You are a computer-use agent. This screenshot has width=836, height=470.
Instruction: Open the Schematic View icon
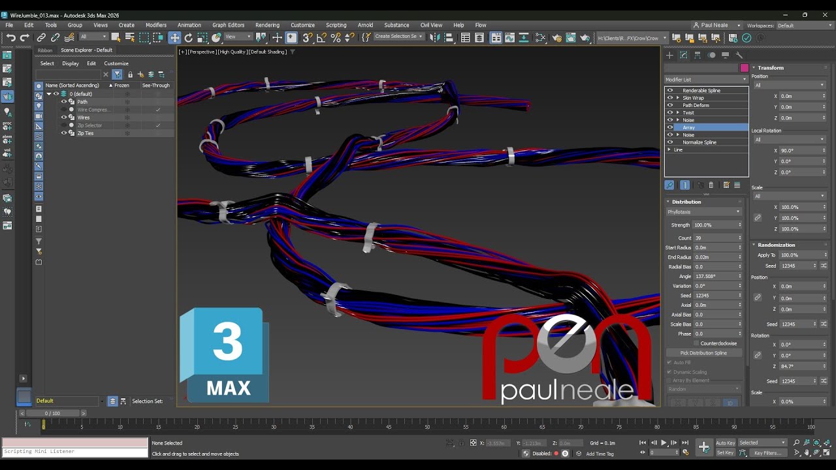[x=524, y=38]
